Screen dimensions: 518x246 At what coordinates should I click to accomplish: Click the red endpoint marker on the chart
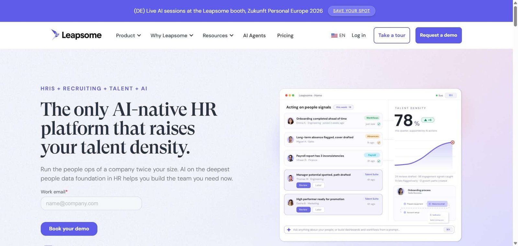453,142
